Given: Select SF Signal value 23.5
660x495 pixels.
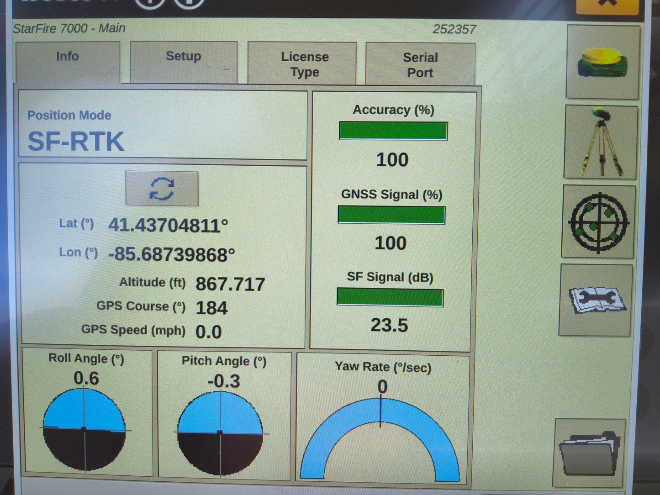Looking at the screenshot, I should [389, 325].
